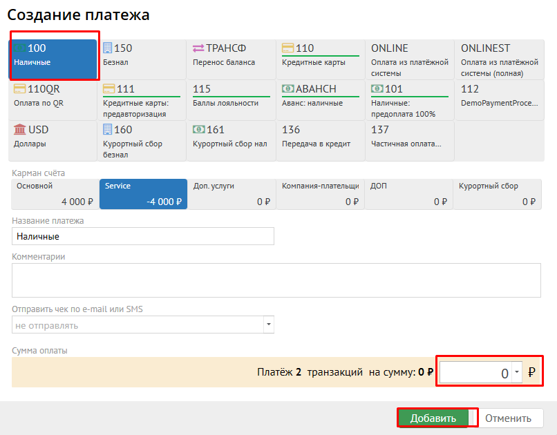Expand the payment amount dropdown arrow
This screenshot has height=435, width=557.
[516, 373]
